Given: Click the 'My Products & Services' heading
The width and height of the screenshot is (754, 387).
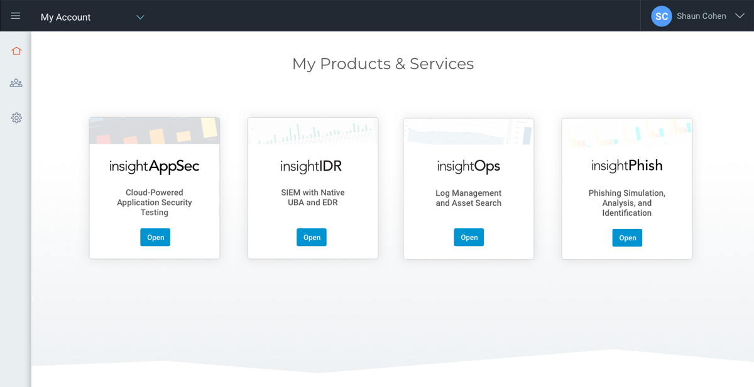Looking at the screenshot, I should 383,64.
